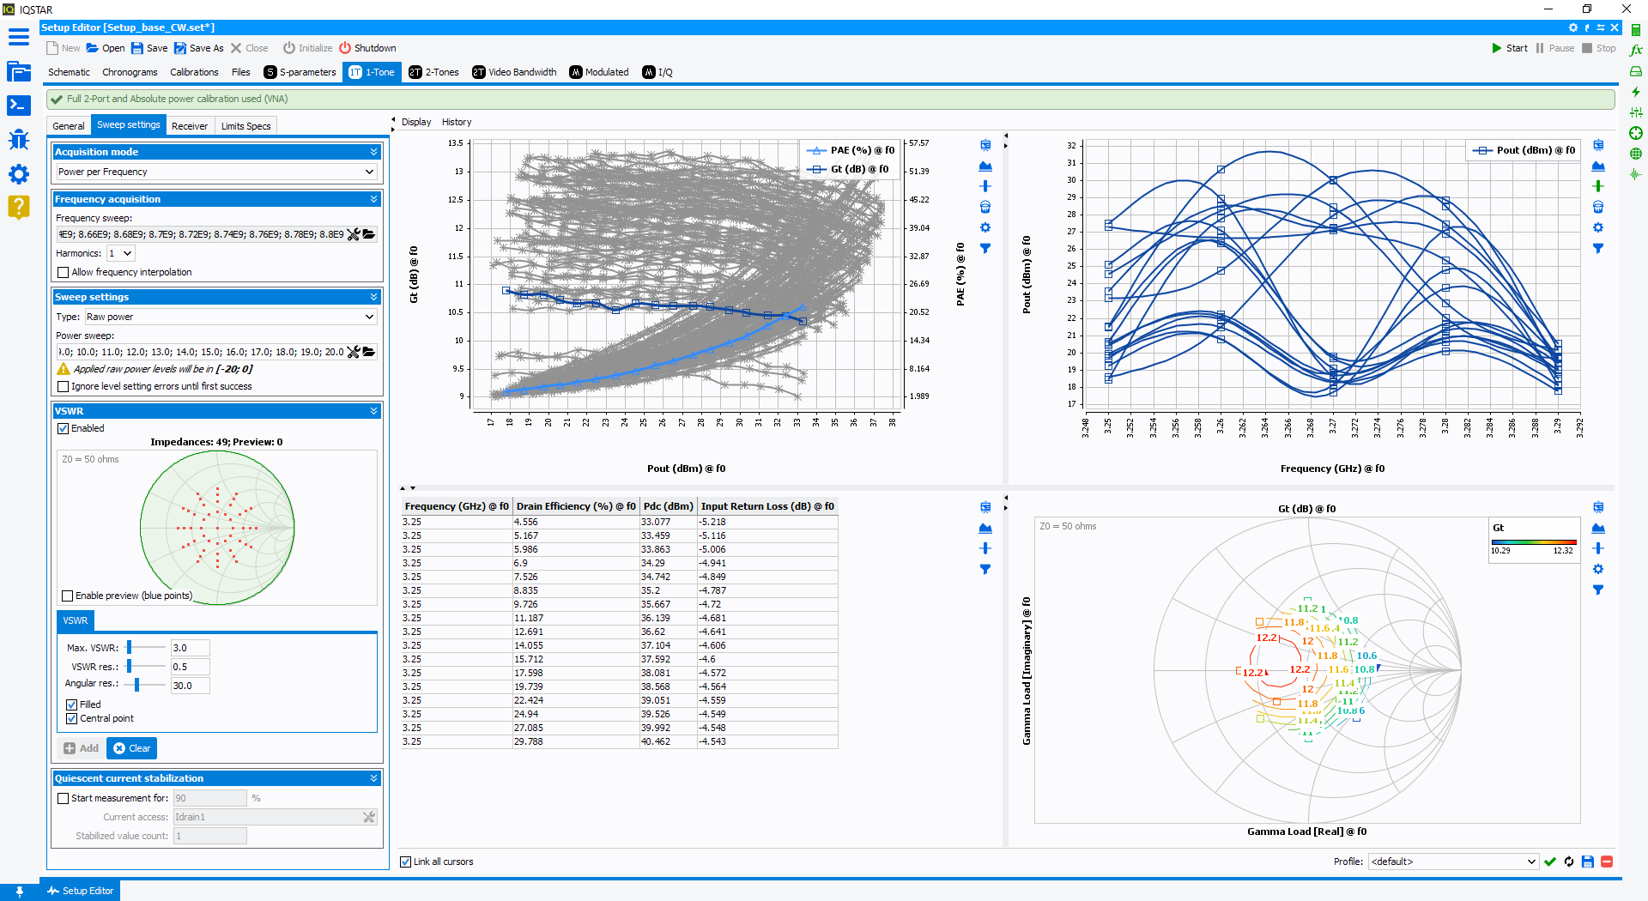Open the fx formula icon in right sidebar
The height and width of the screenshot is (901, 1648).
point(1636,51)
